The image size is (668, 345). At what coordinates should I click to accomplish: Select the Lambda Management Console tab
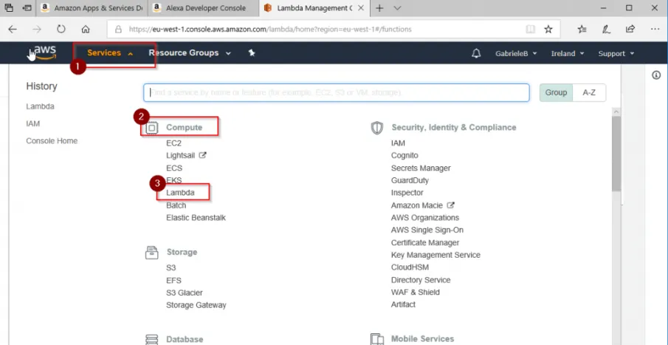click(x=314, y=8)
